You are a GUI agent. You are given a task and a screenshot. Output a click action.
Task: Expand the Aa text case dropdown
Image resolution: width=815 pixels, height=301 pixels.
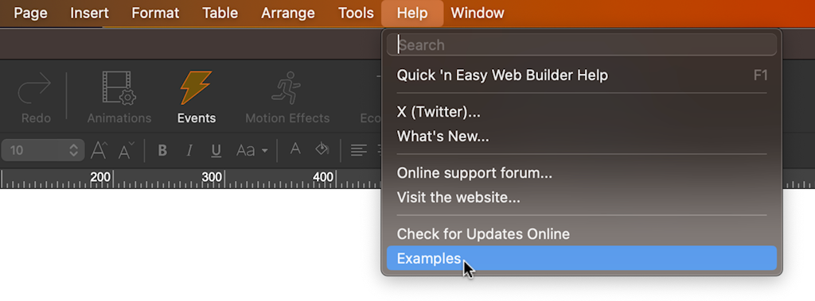click(252, 151)
